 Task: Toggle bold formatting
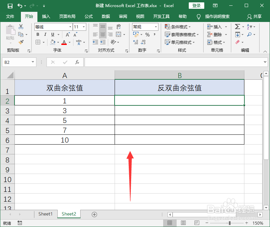(38, 34)
